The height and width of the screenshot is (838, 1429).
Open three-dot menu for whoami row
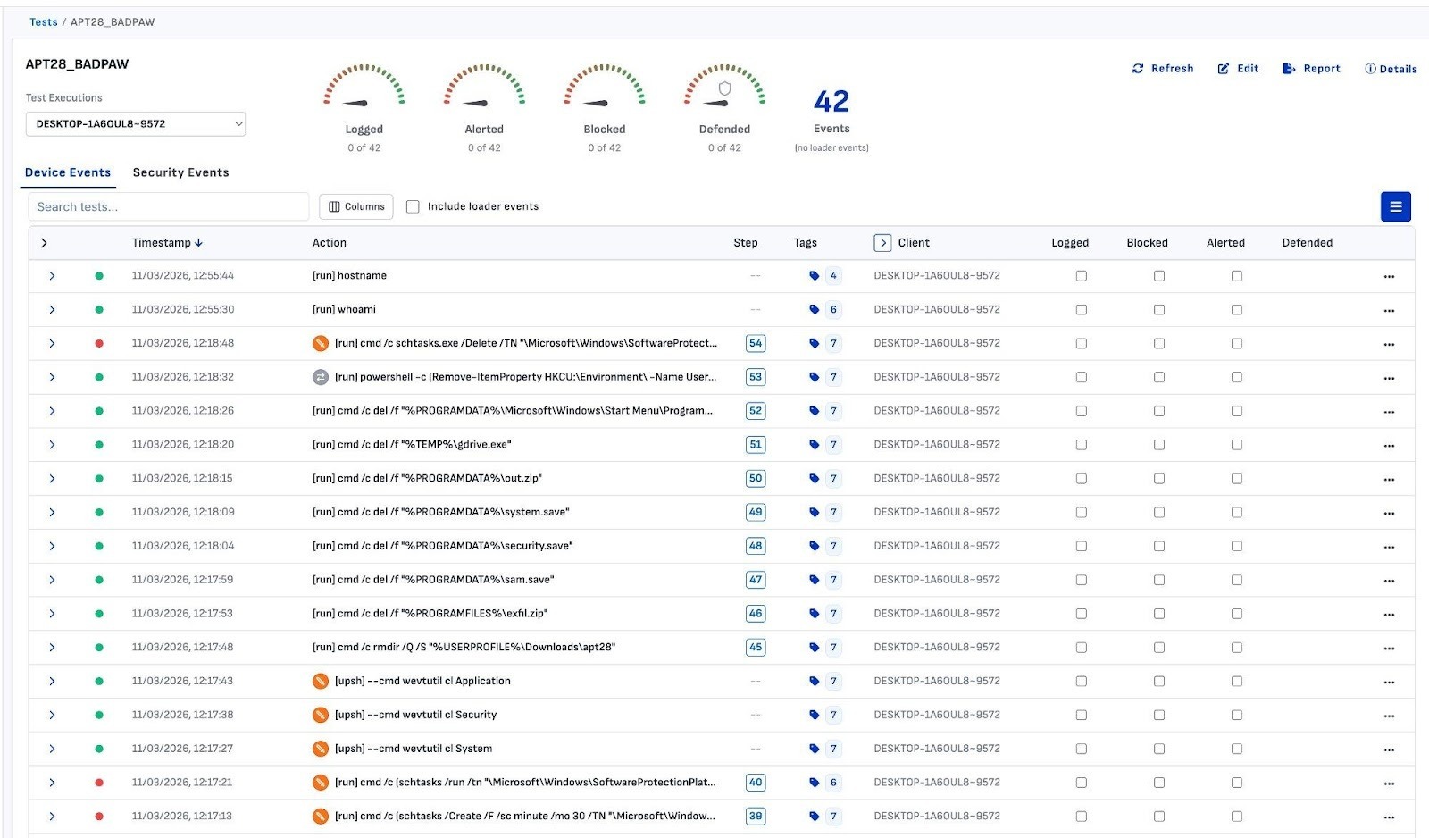(1388, 310)
